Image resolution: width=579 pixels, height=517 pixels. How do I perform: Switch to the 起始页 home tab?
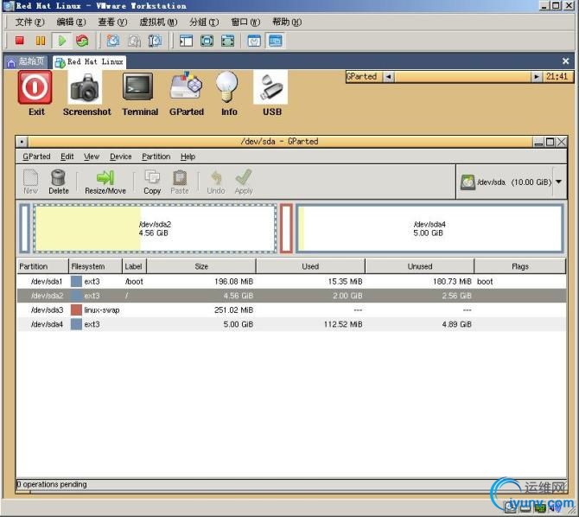click(x=27, y=61)
